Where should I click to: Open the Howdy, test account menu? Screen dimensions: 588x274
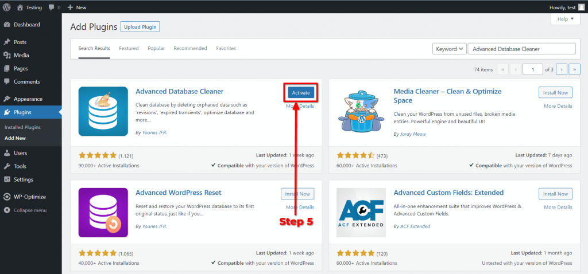pos(567,7)
